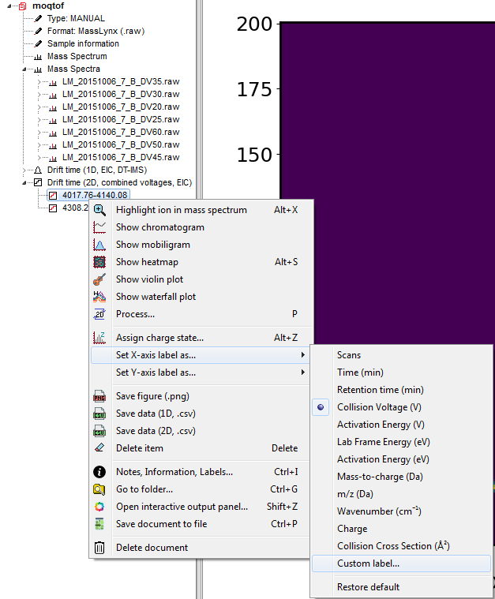This screenshot has width=495, height=599.
Task: Choose Restore default axis label
Action: [368, 587]
